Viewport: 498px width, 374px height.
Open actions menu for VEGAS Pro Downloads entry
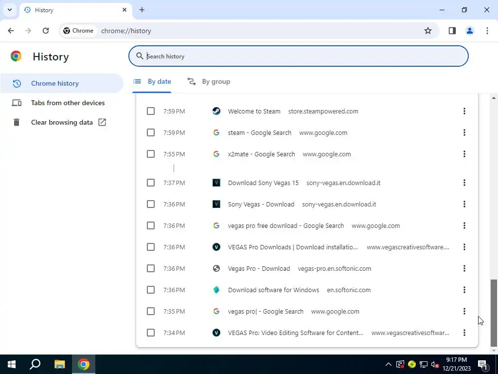(x=464, y=247)
